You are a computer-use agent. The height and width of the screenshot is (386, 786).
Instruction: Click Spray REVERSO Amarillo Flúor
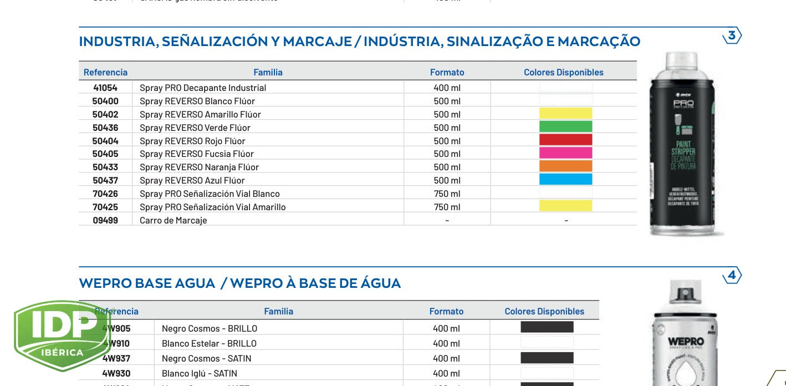pos(200,114)
